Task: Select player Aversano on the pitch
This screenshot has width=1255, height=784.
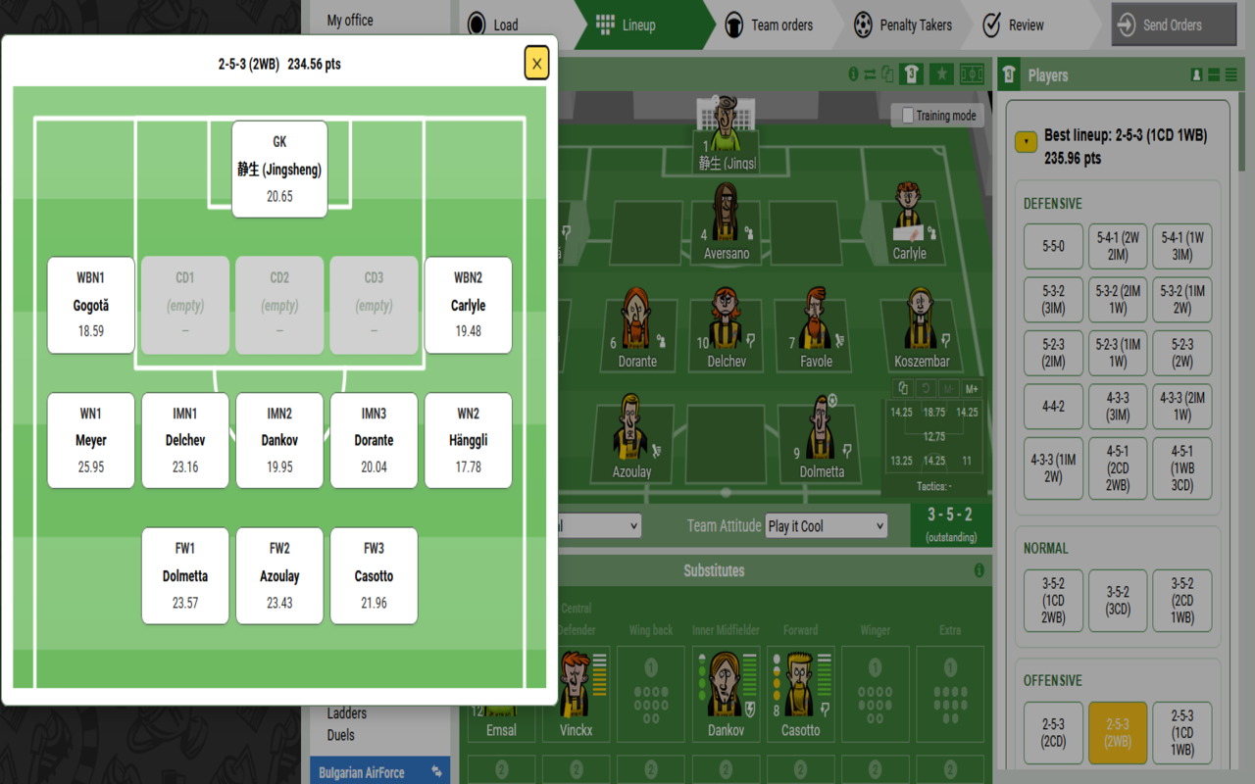Action: pos(726,221)
